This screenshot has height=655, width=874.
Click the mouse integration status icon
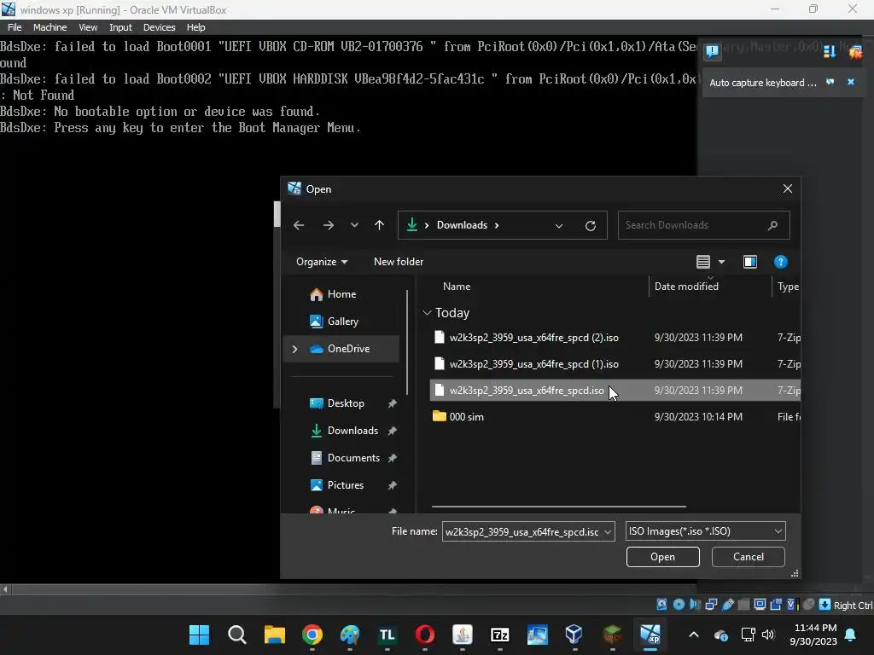pos(809,605)
